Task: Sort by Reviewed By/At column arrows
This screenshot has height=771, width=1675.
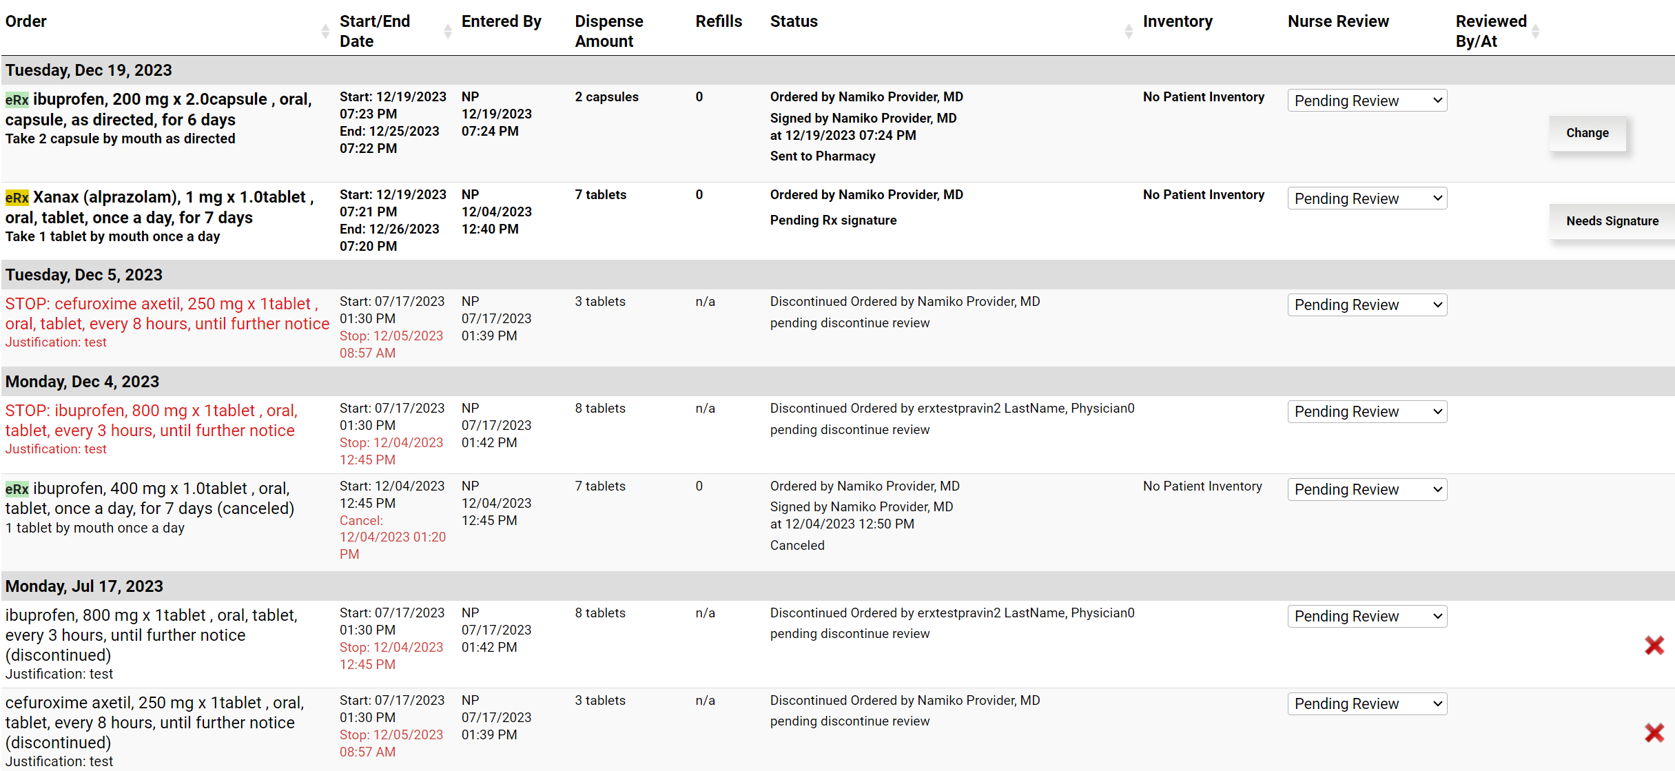Action: (1535, 31)
